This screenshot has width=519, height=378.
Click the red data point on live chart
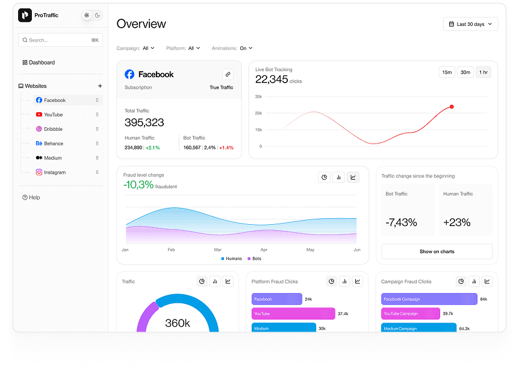click(x=452, y=107)
